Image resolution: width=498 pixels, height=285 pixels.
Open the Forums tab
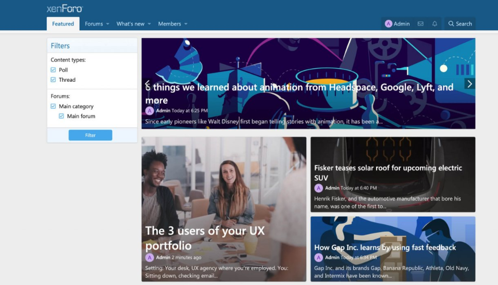click(94, 24)
